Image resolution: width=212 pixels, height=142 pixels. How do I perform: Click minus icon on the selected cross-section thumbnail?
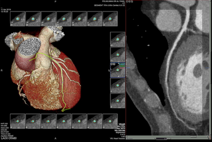112,64
